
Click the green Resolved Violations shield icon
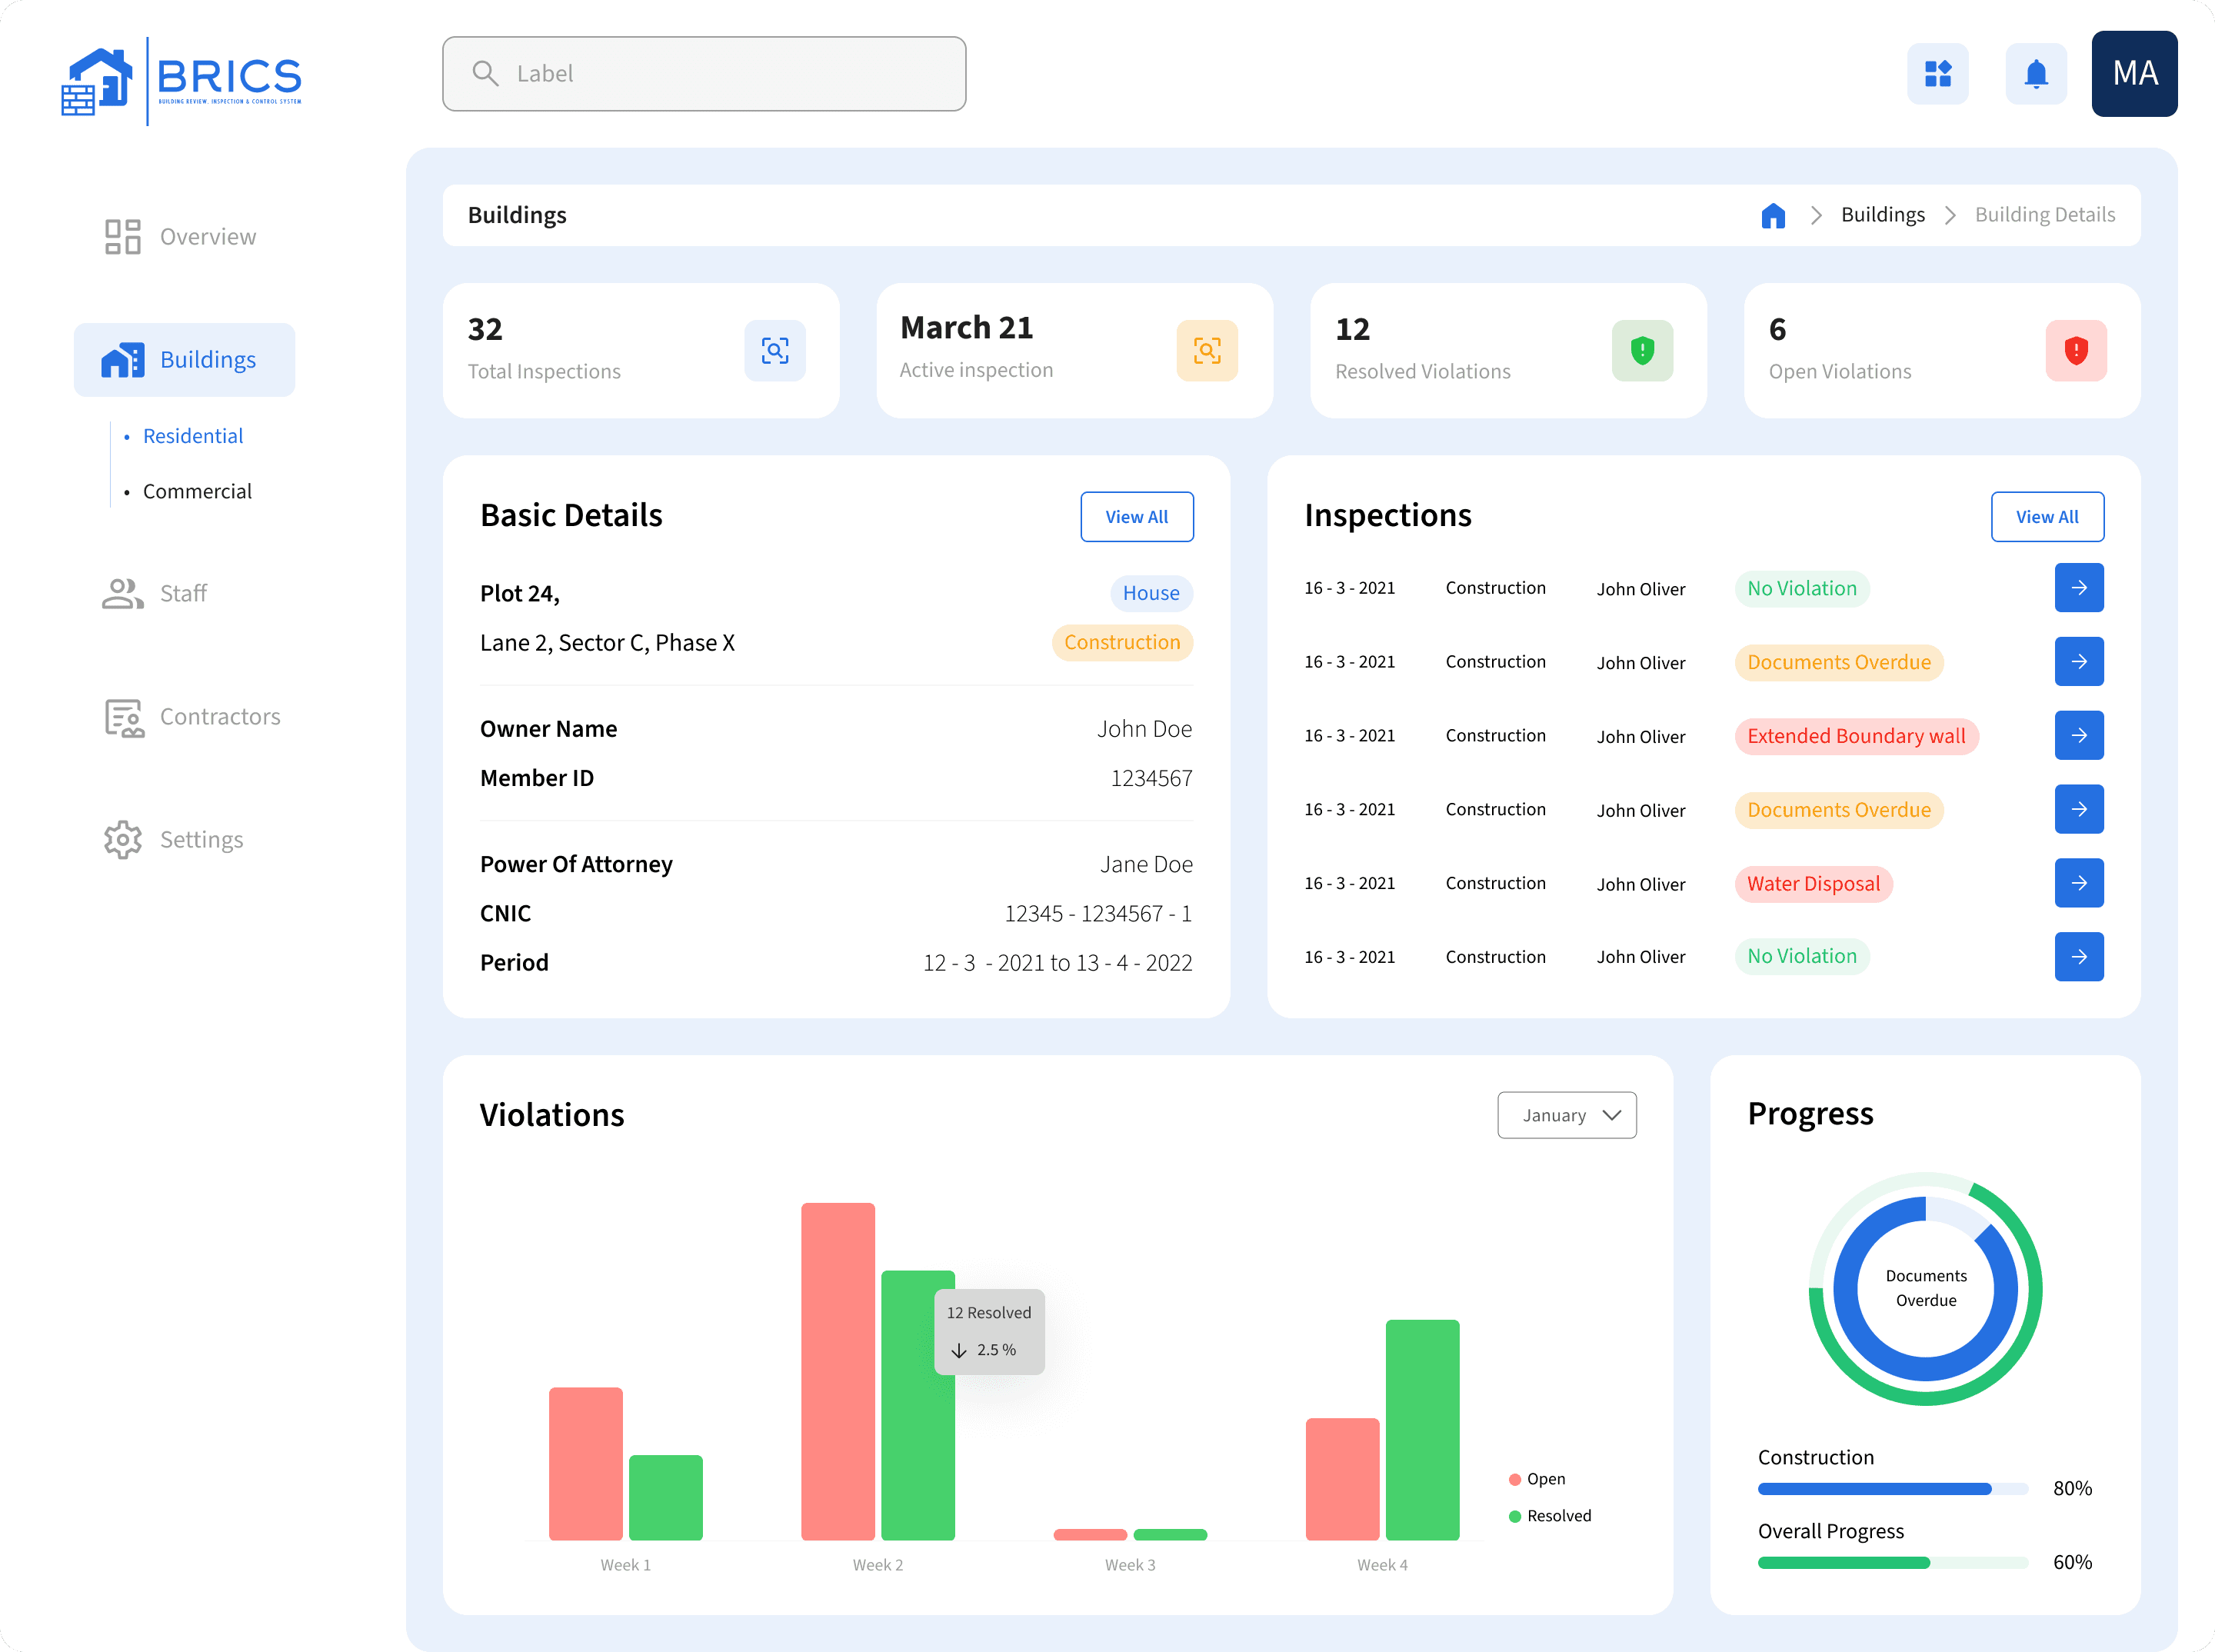point(1641,350)
